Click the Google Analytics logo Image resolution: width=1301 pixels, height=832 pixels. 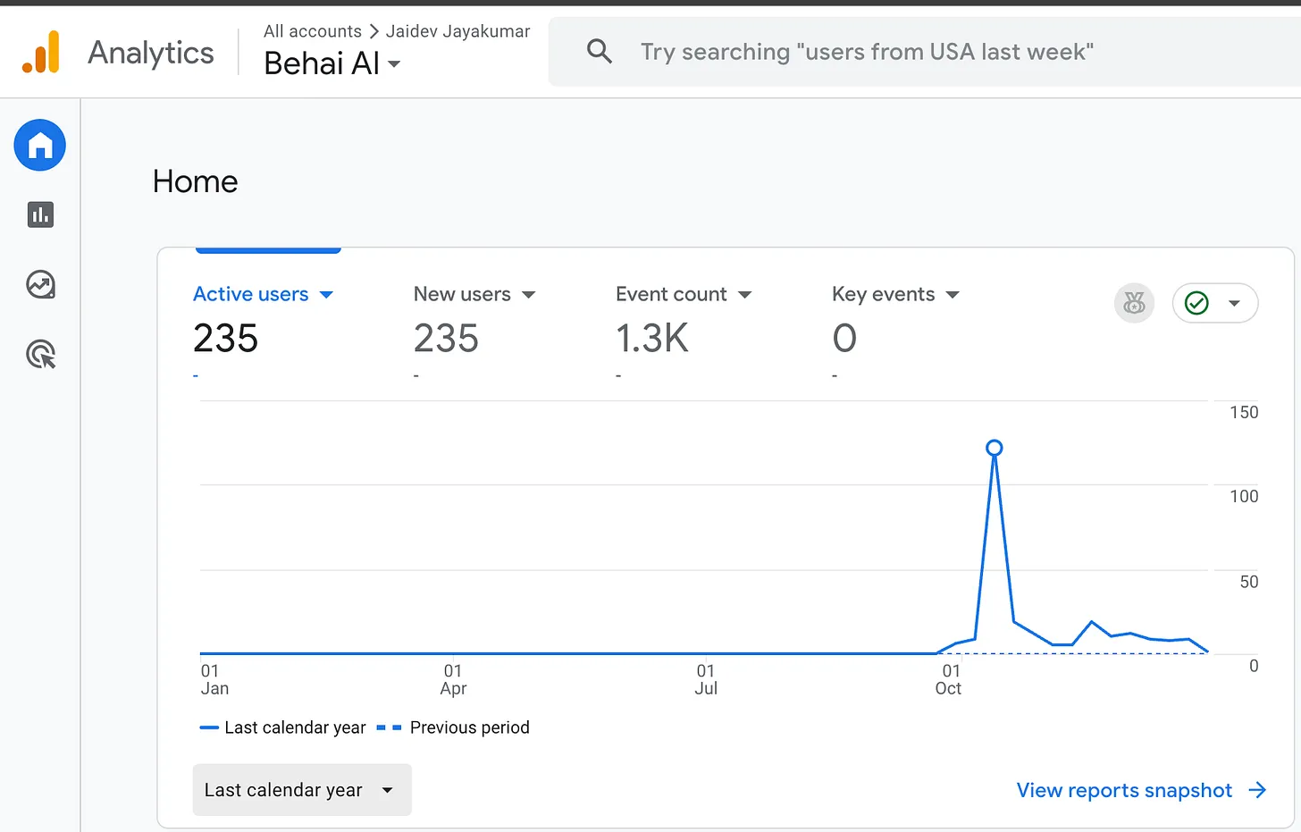[41, 51]
